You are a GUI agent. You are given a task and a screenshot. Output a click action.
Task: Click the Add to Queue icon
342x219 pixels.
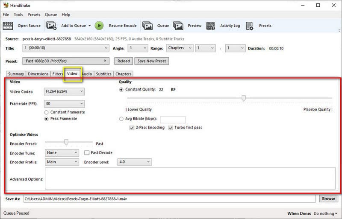coord(51,26)
